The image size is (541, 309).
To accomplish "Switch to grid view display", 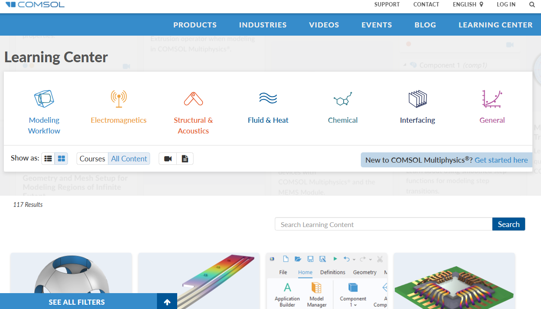I will click(61, 159).
